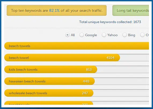This screenshot has width=153, height=109.
Task: Select the Bing radio button
Action: [125, 35]
